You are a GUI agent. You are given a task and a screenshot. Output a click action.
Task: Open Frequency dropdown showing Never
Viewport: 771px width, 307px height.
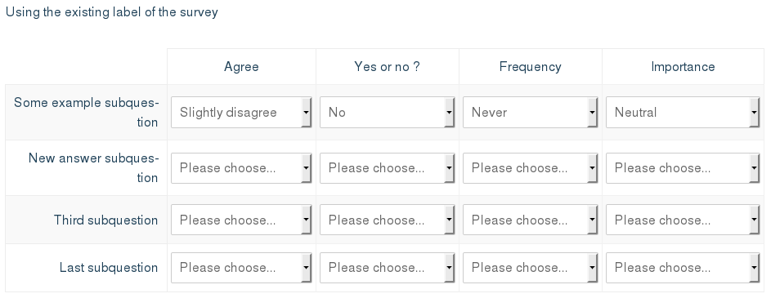[530, 113]
